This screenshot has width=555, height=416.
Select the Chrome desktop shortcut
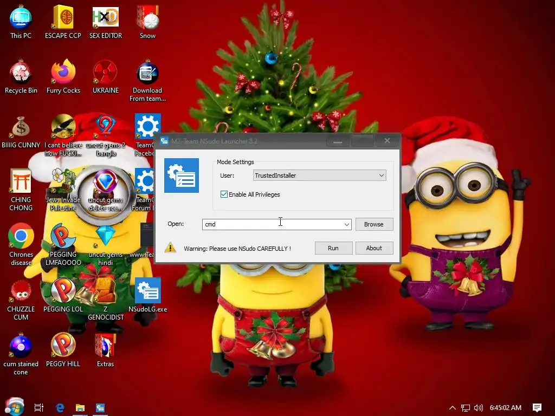(x=21, y=245)
